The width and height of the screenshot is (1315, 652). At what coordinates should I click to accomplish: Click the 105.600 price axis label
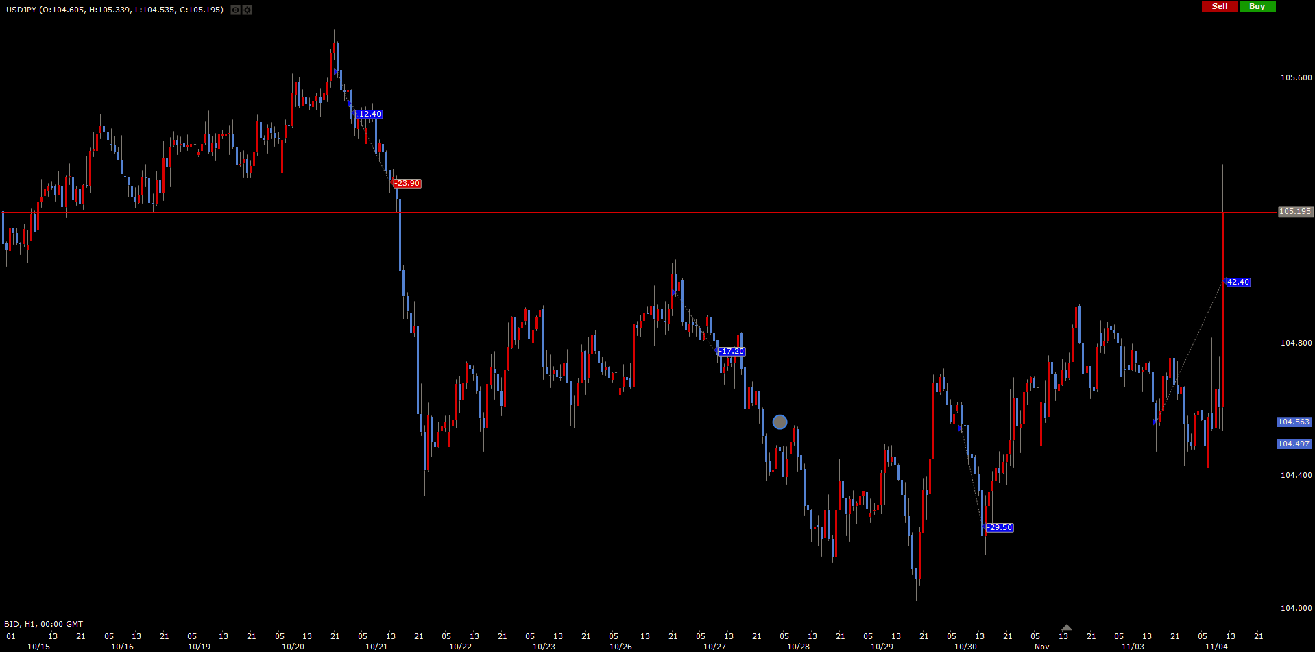[1296, 78]
